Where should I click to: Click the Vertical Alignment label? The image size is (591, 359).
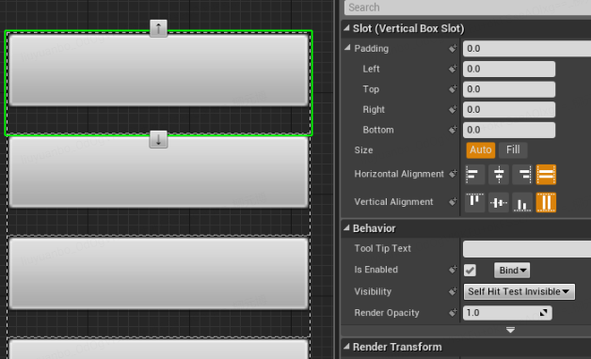tap(393, 202)
